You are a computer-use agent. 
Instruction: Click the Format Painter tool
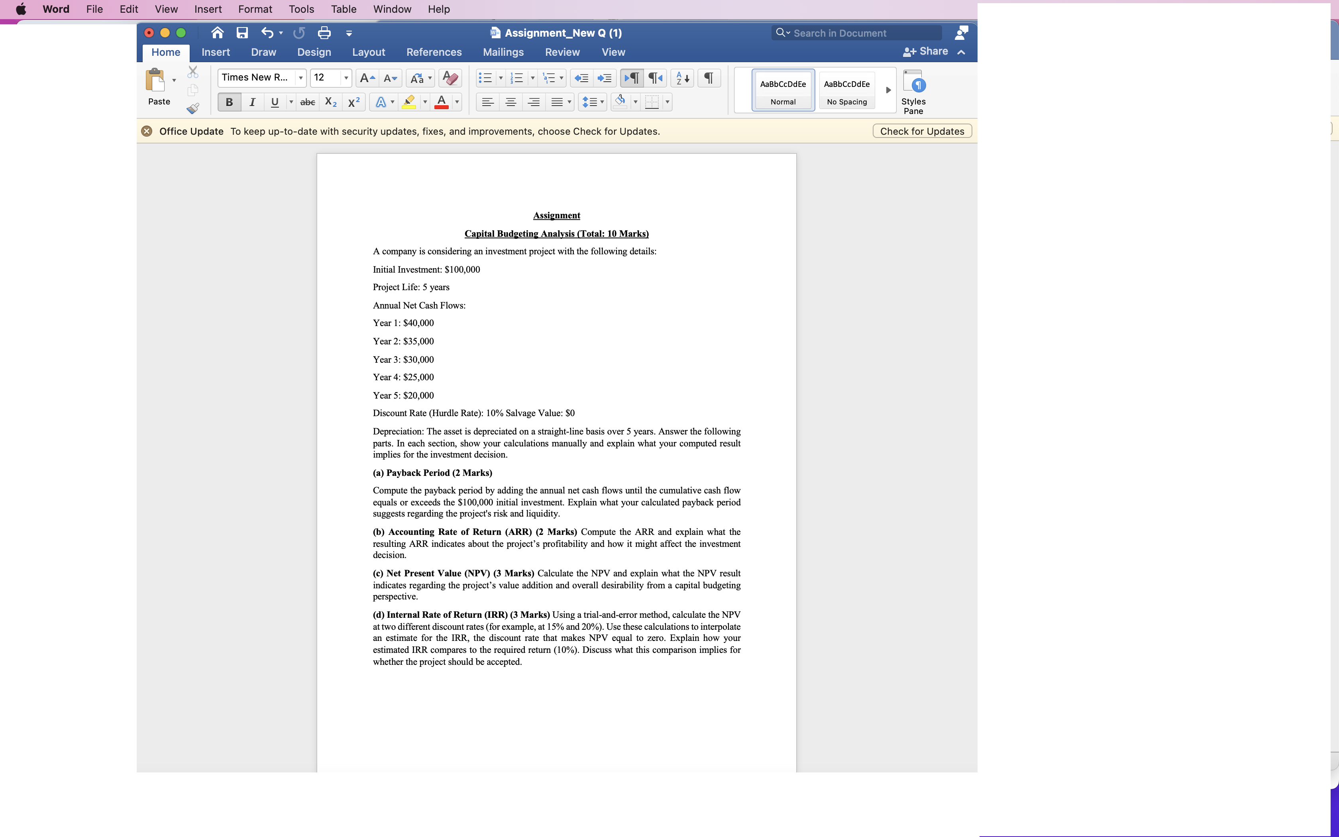(x=192, y=108)
